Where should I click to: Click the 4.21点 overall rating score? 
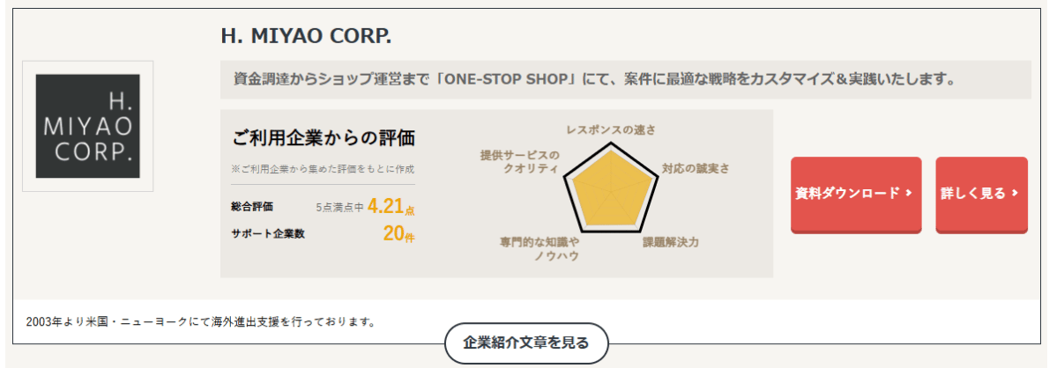[x=391, y=206]
